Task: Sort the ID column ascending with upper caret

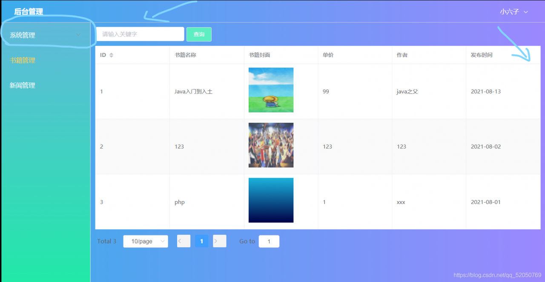Action: [x=112, y=53]
